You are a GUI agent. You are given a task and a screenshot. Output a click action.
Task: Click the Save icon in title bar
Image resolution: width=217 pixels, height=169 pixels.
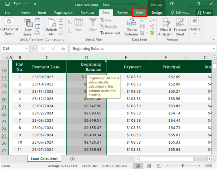7,4
